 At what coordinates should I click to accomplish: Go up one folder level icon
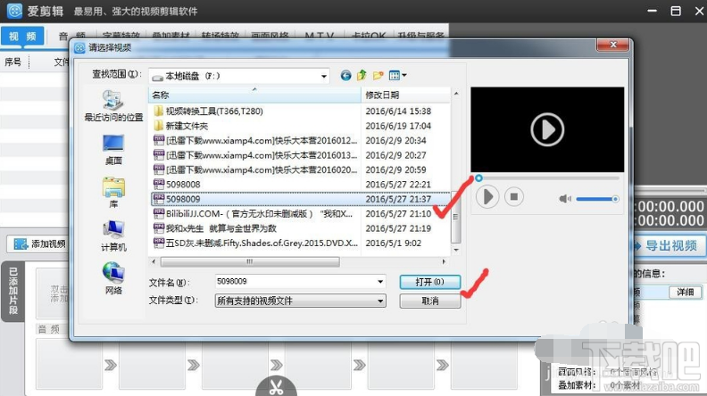pos(362,76)
